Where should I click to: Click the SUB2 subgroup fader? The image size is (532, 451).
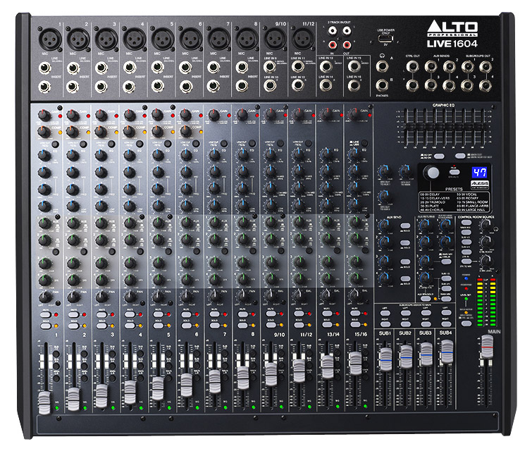coord(405,357)
